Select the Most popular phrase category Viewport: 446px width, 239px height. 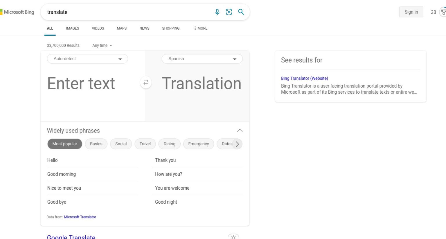65,144
